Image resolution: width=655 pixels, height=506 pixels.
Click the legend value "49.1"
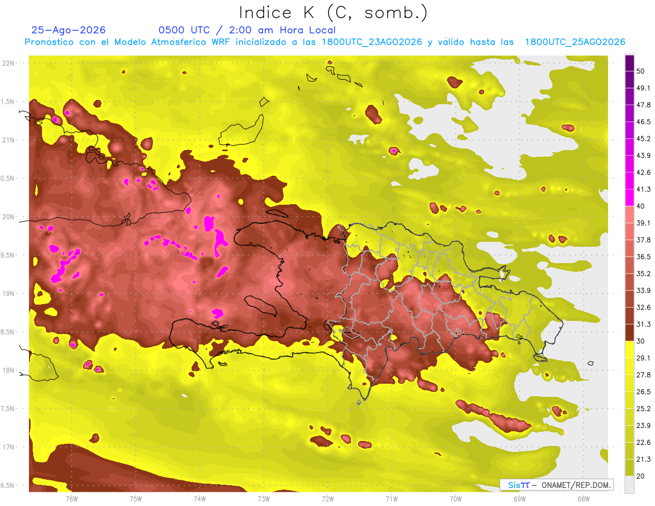click(644, 88)
